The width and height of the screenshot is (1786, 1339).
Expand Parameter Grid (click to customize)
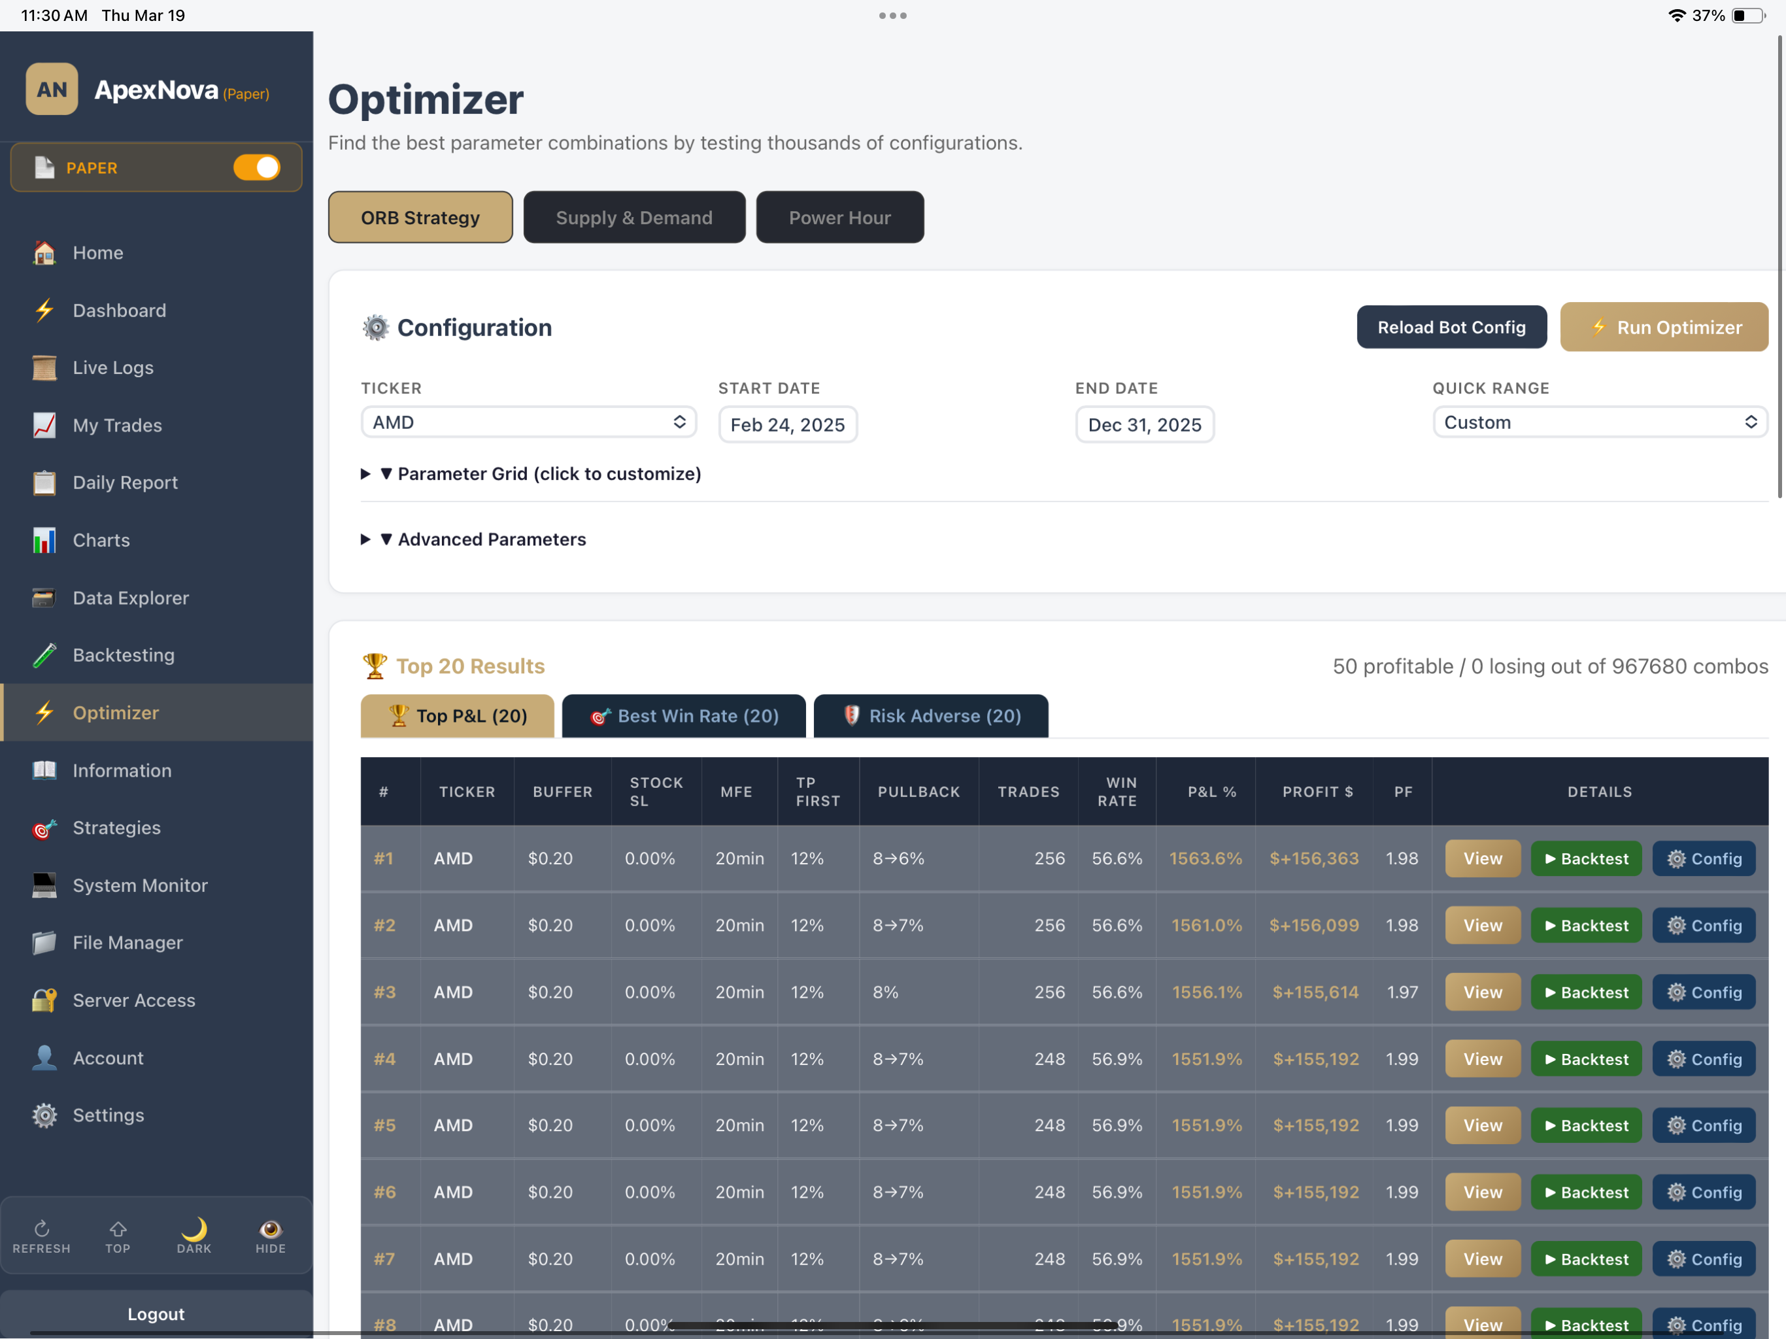point(531,474)
